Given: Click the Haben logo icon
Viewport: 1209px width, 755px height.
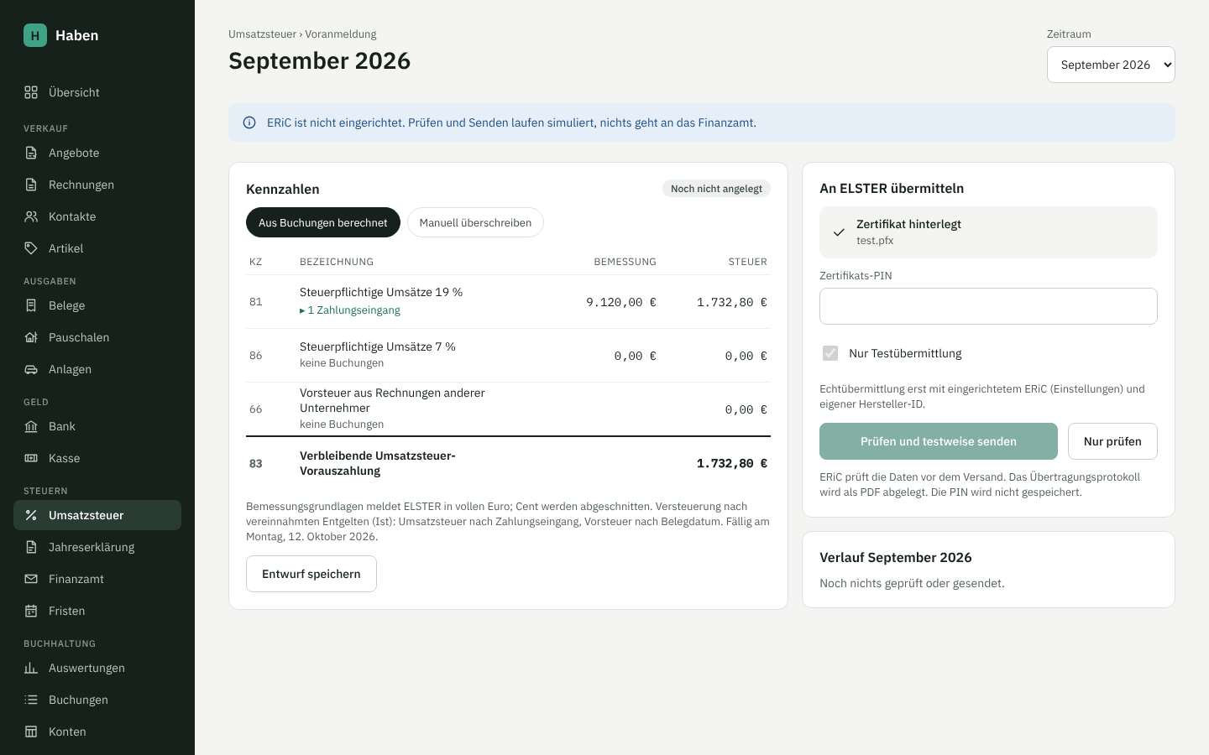Looking at the screenshot, I should click(35, 35).
